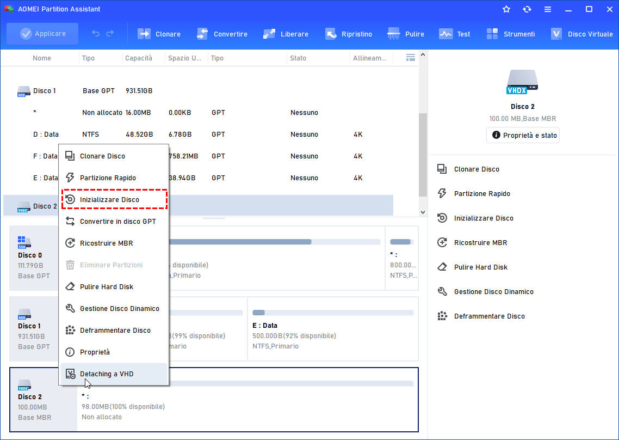This screenshot has height=440, width=619.
Task: Open the Pulire toolbar item
Action: pos(406,34)
